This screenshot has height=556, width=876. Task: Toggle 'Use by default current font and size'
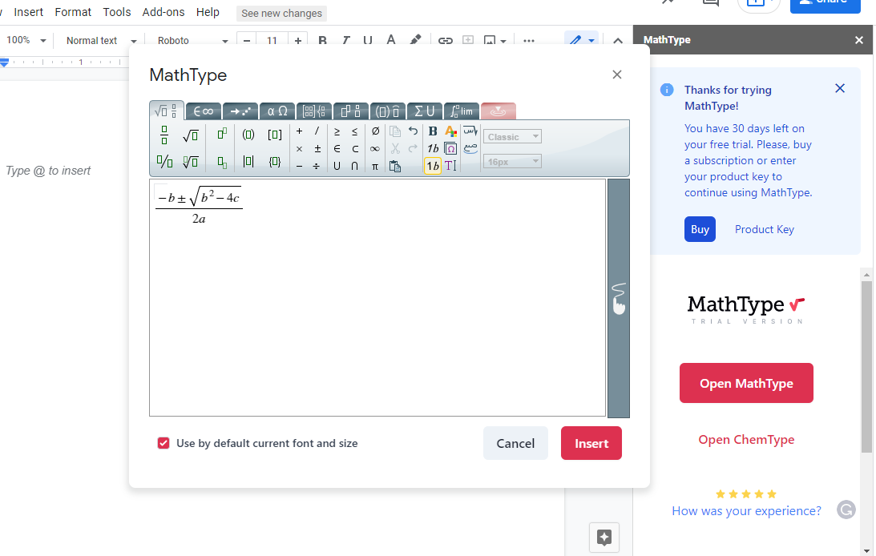coord(163,443)
